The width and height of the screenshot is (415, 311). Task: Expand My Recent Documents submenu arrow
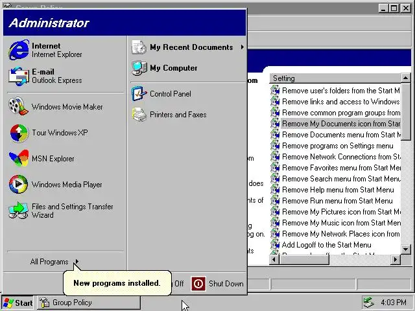point(242,47)
